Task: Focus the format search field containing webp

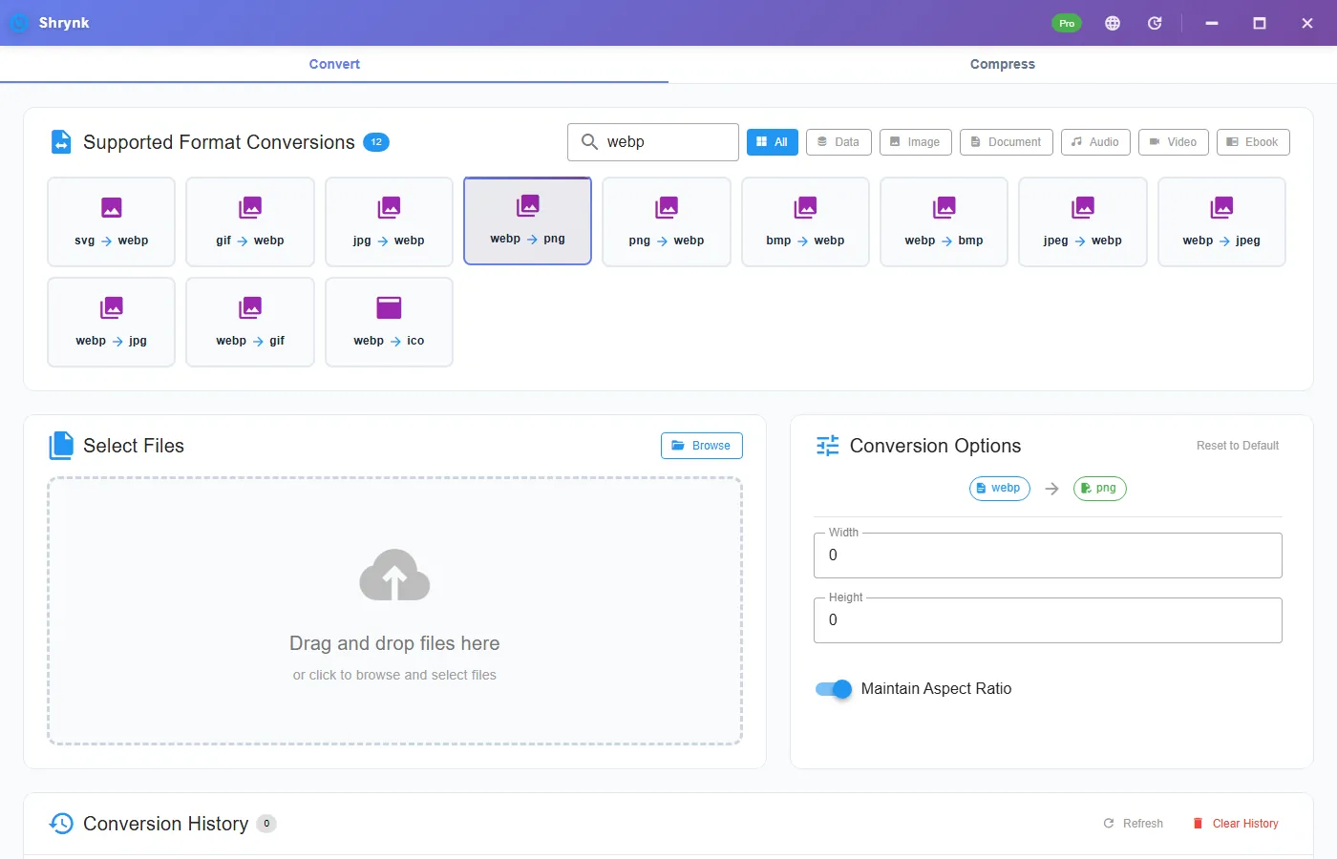Action: tap(653, 142)
